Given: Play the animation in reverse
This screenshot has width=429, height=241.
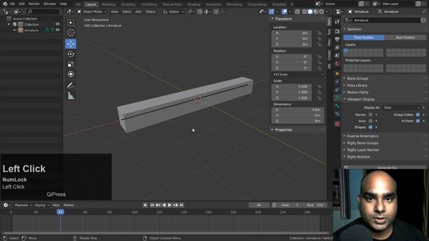Looking at the screenshot, I should tap(164, 205).
